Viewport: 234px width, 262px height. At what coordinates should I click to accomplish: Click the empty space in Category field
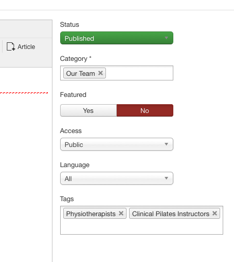click(x=139, y=73)
